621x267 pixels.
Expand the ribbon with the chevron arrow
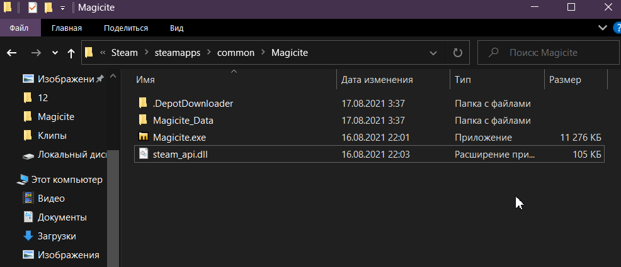[x=602, y=28]
